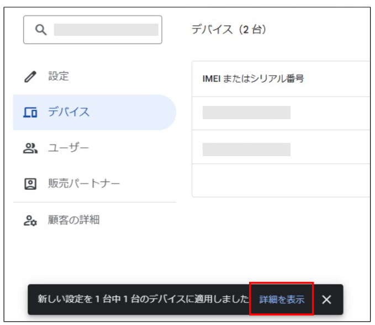Go to the ユーザー section

(x=68, y=148)
